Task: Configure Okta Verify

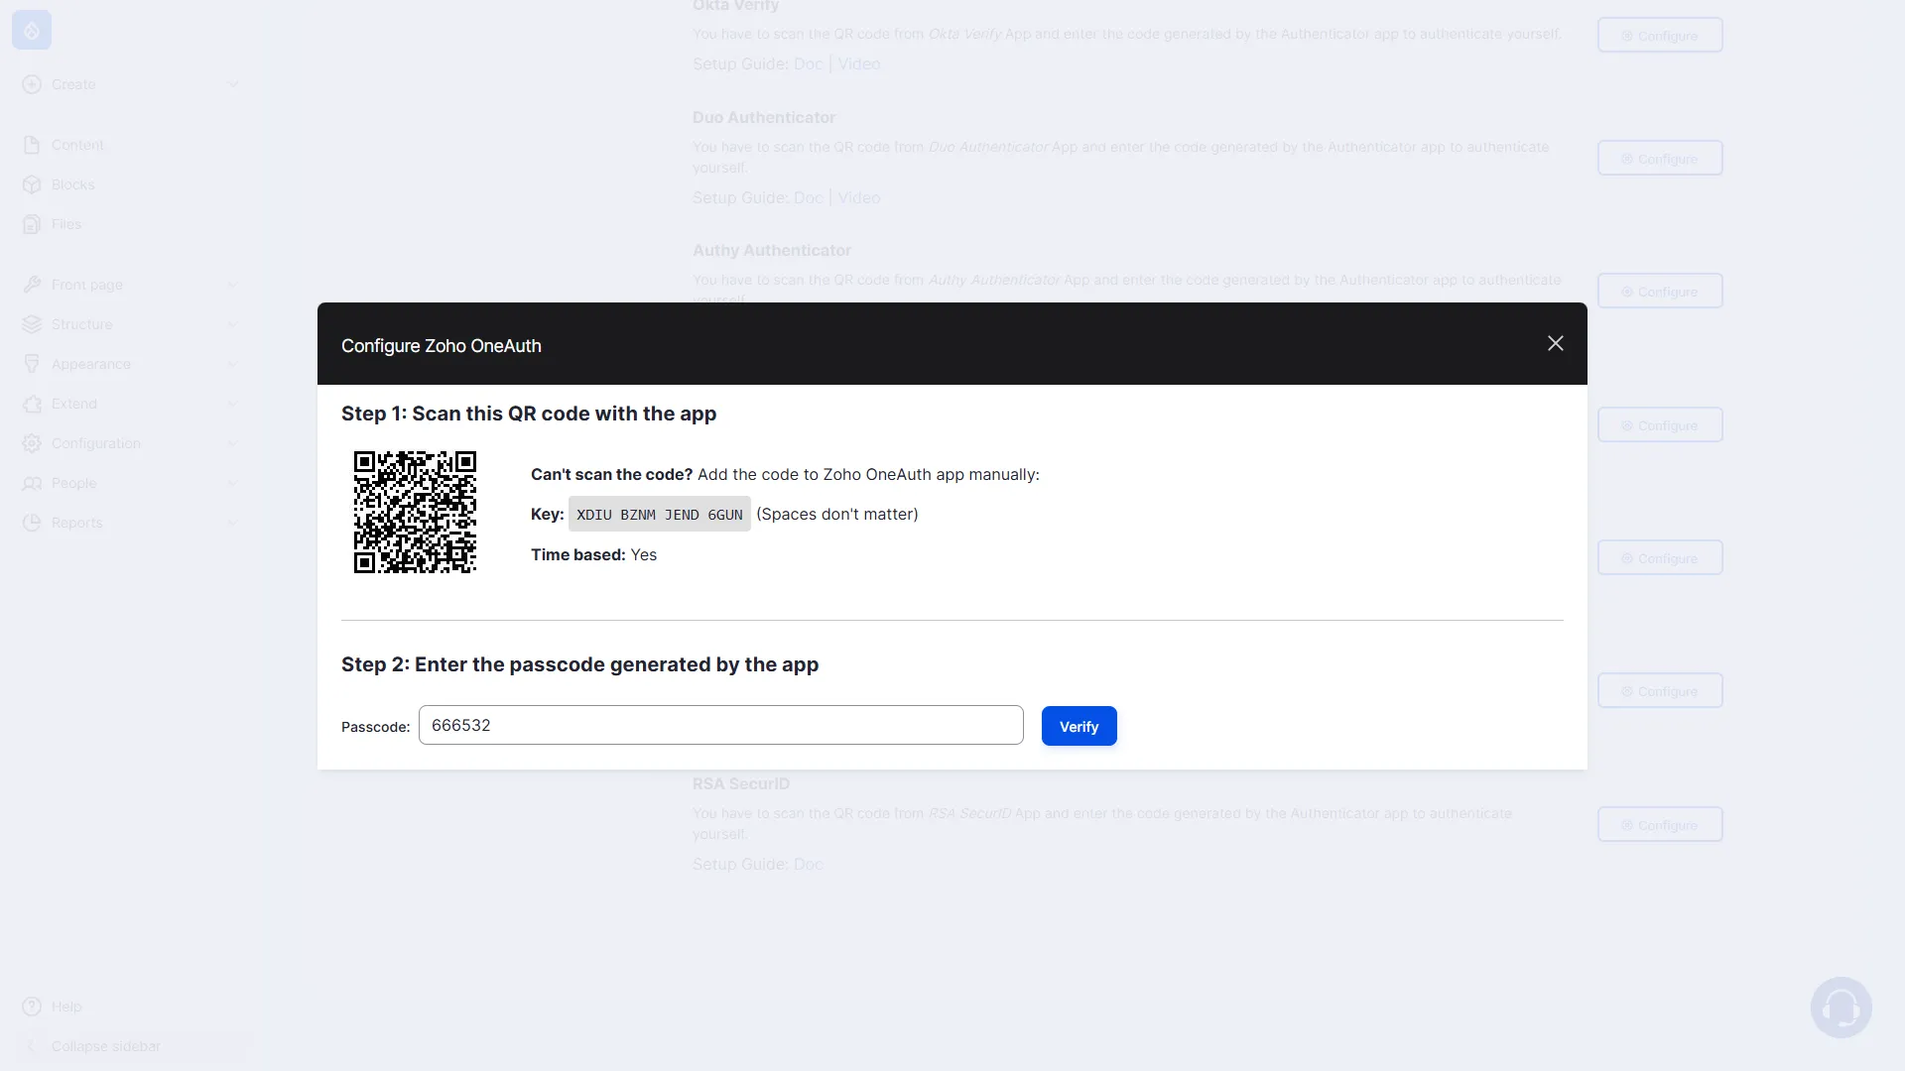Action: pyautogui.click(x=1659, y=36)
